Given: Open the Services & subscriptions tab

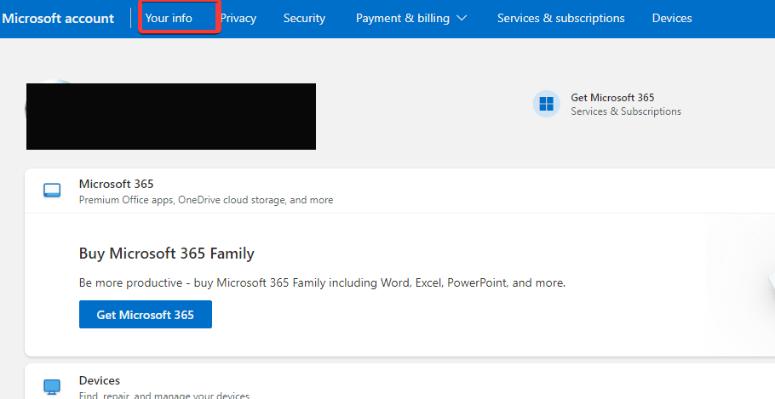Looking at the screenshot, I should click(x=560, y=18).
